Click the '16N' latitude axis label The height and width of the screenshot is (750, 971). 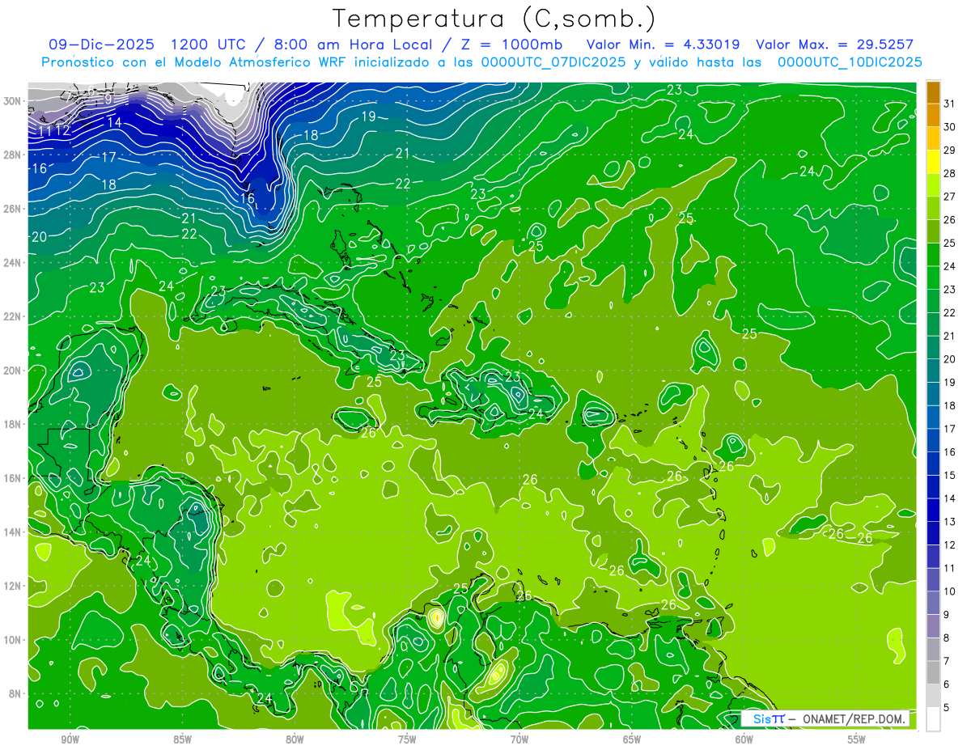12,478
